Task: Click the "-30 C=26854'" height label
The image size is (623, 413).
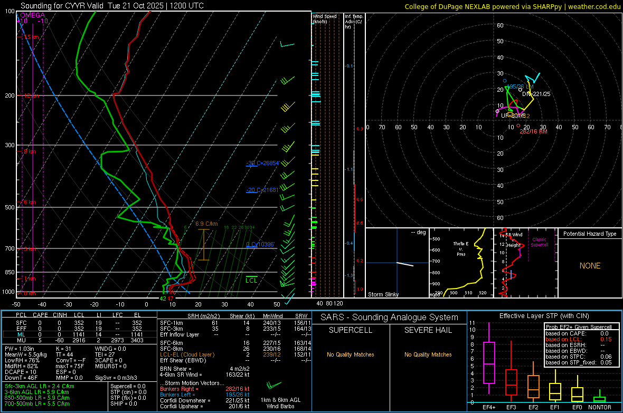Action: tap(263, 163)
